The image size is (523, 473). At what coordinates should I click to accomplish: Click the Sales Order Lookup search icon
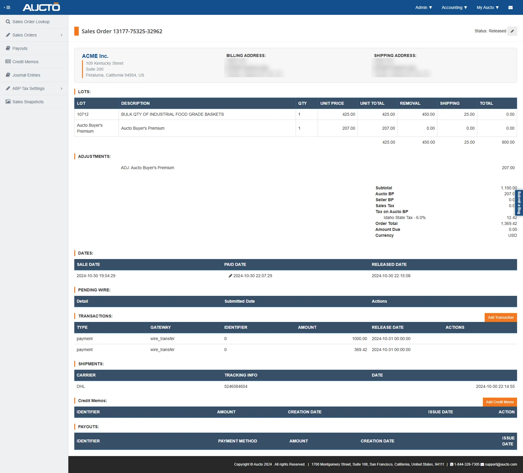(x=8, y=22)
